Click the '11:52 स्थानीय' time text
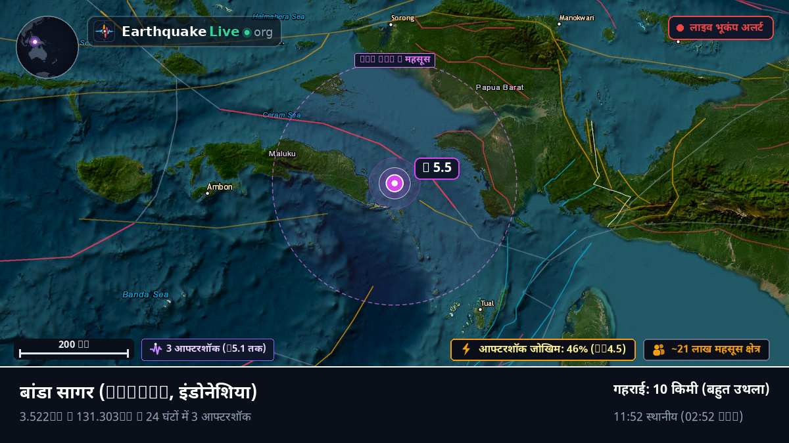 tap(679, 416)
